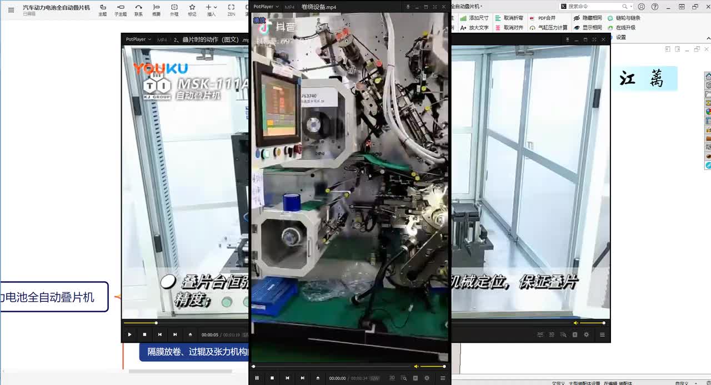Open front player settings gear
The height and width of the screenshot is (385, 711).
pyautogui.click(x=427, y=378)
